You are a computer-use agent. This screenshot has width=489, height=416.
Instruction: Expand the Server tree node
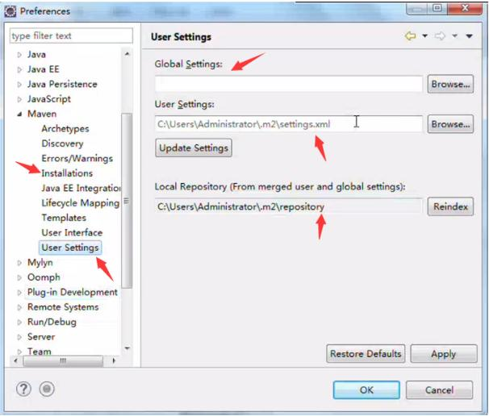point(19,337)
